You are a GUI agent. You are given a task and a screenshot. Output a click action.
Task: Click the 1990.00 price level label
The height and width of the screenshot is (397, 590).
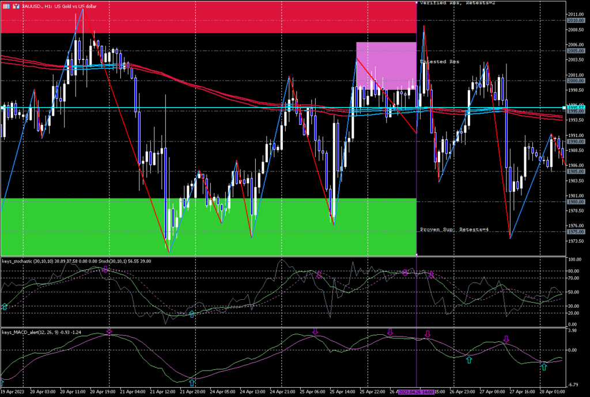[x=576, y=142]
